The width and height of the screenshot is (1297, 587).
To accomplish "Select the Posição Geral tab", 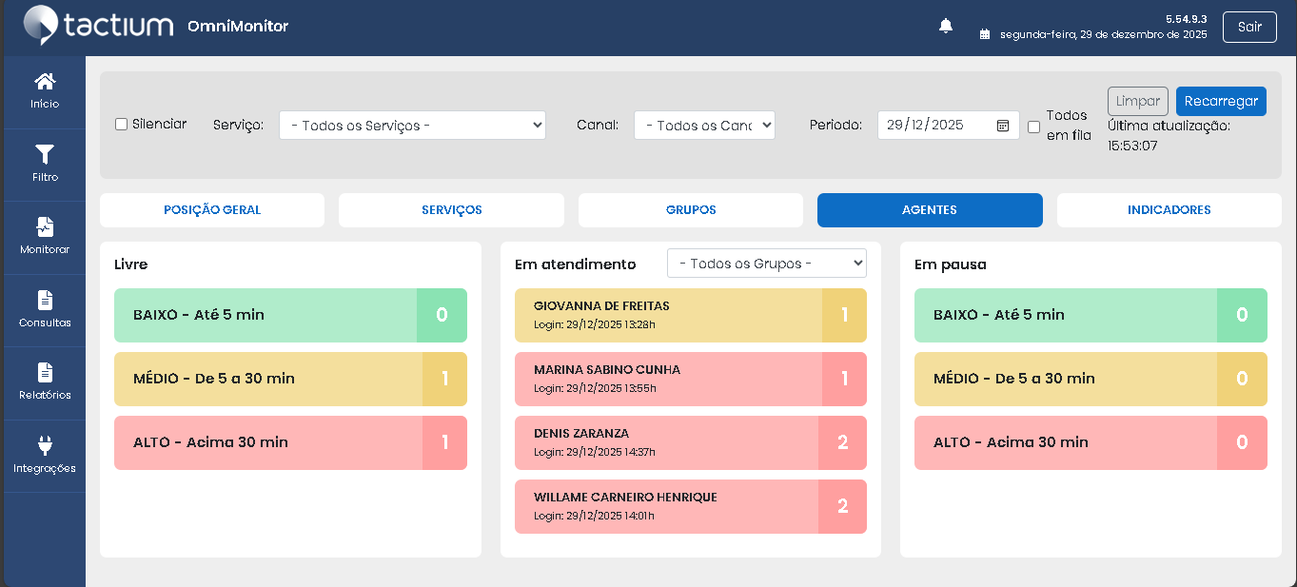I will (x=212, y=210).
